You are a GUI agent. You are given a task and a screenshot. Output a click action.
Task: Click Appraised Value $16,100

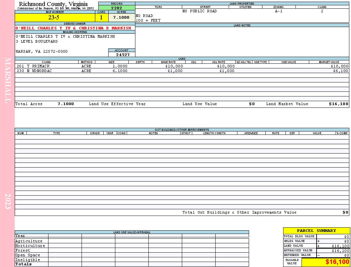[x=341, y=251]
